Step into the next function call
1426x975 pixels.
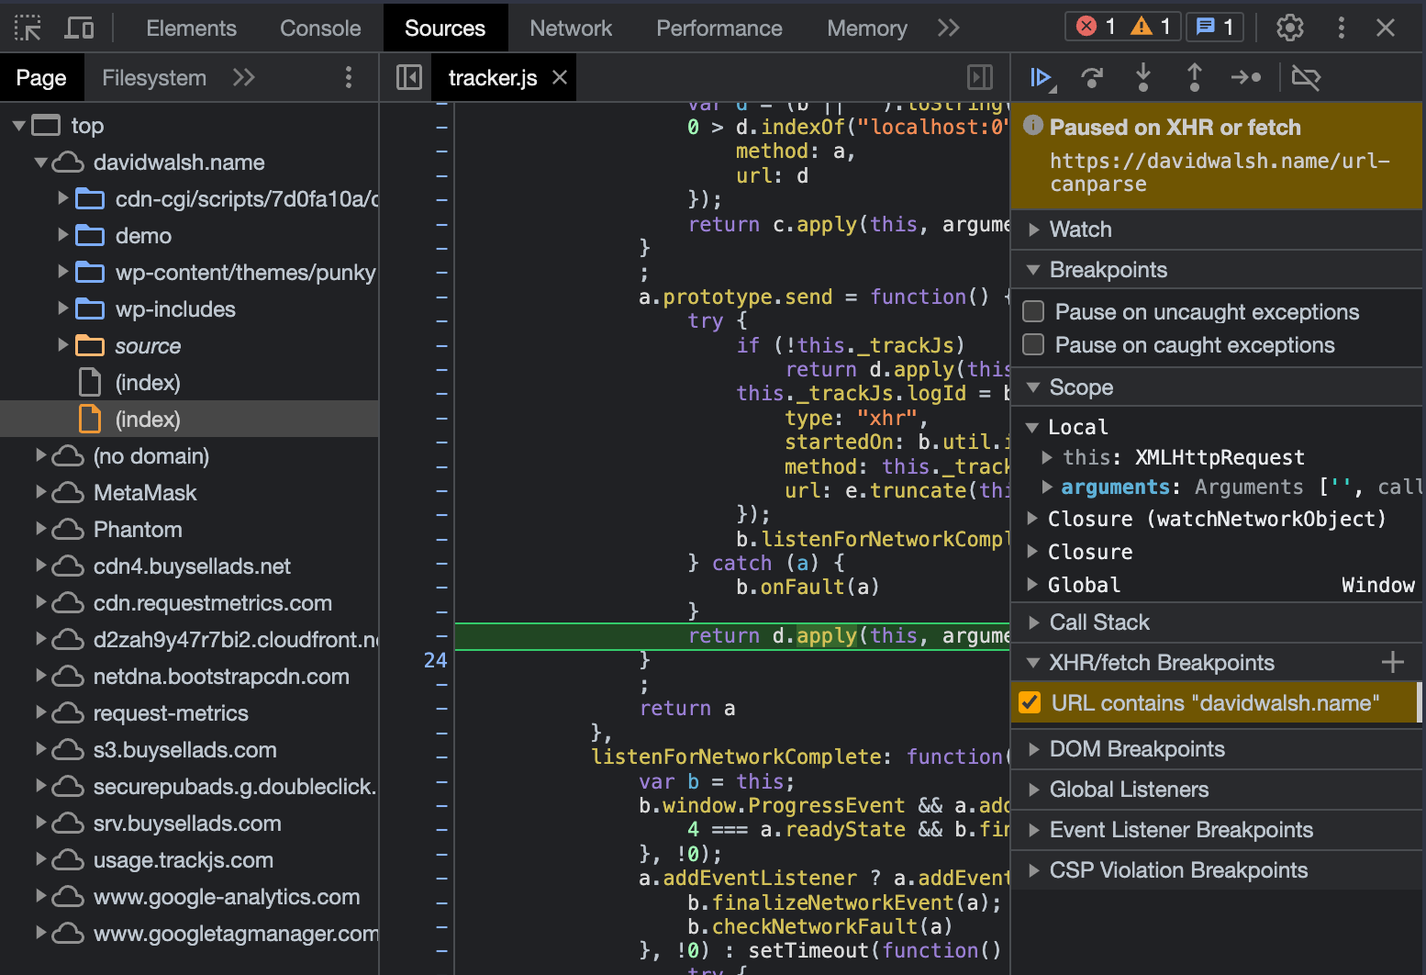point(1143,78)
